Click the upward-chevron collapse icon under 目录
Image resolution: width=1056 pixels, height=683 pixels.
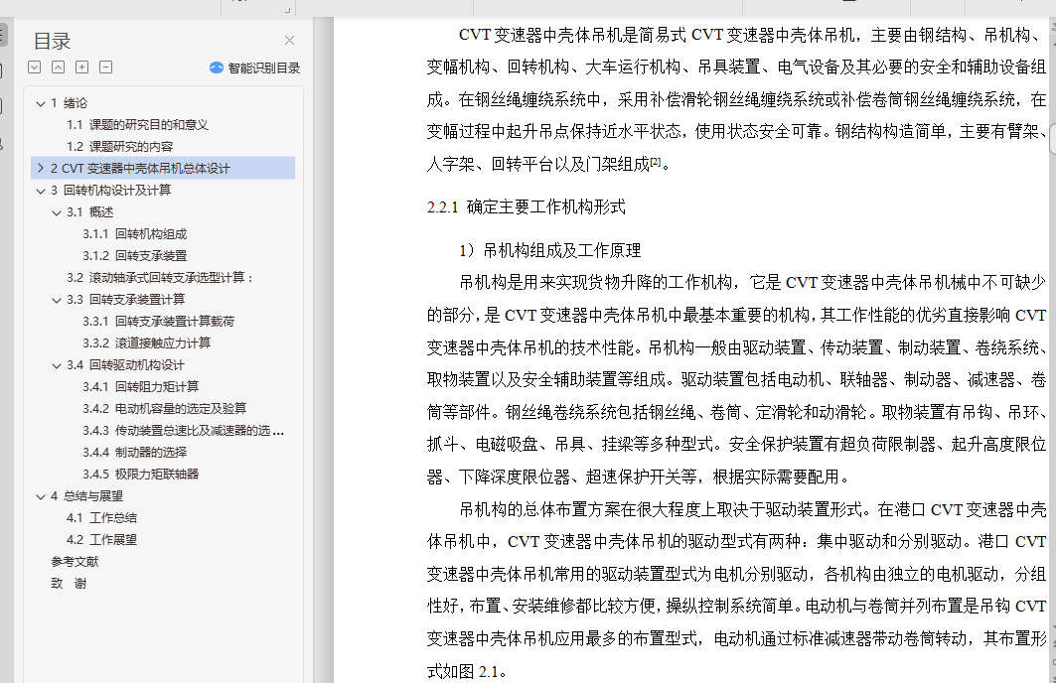point(58,68)
